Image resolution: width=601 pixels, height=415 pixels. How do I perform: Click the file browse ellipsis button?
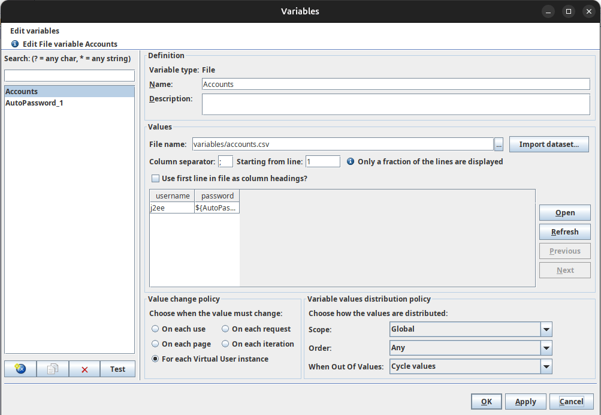coord(499,145)
